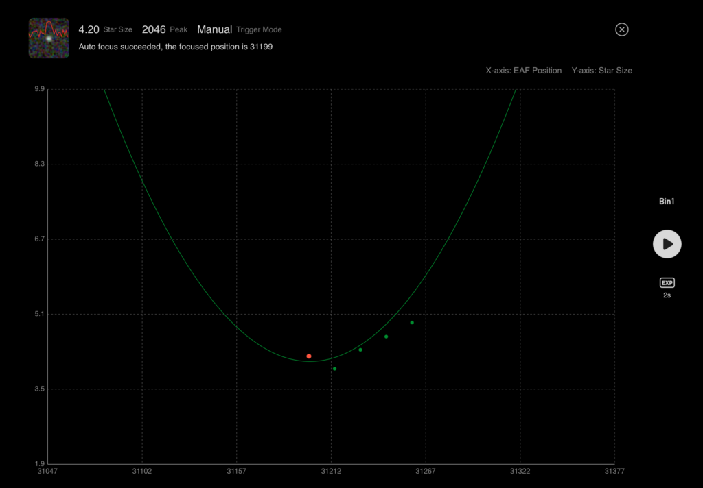Click the red focused position marker
The height and width of the screenshot is (488, 703).
tap(309, 356)
